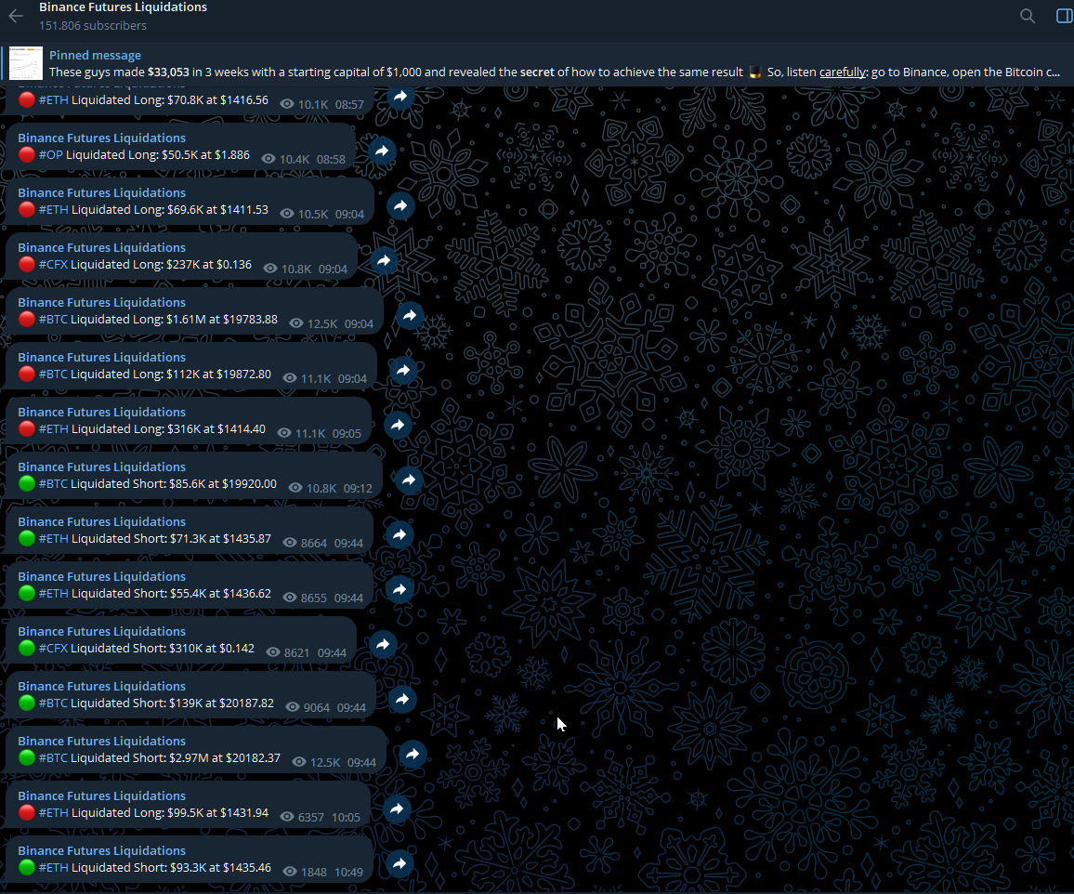
Task: Forward the #BTC Short $139K message
Action: pos(403,700)
